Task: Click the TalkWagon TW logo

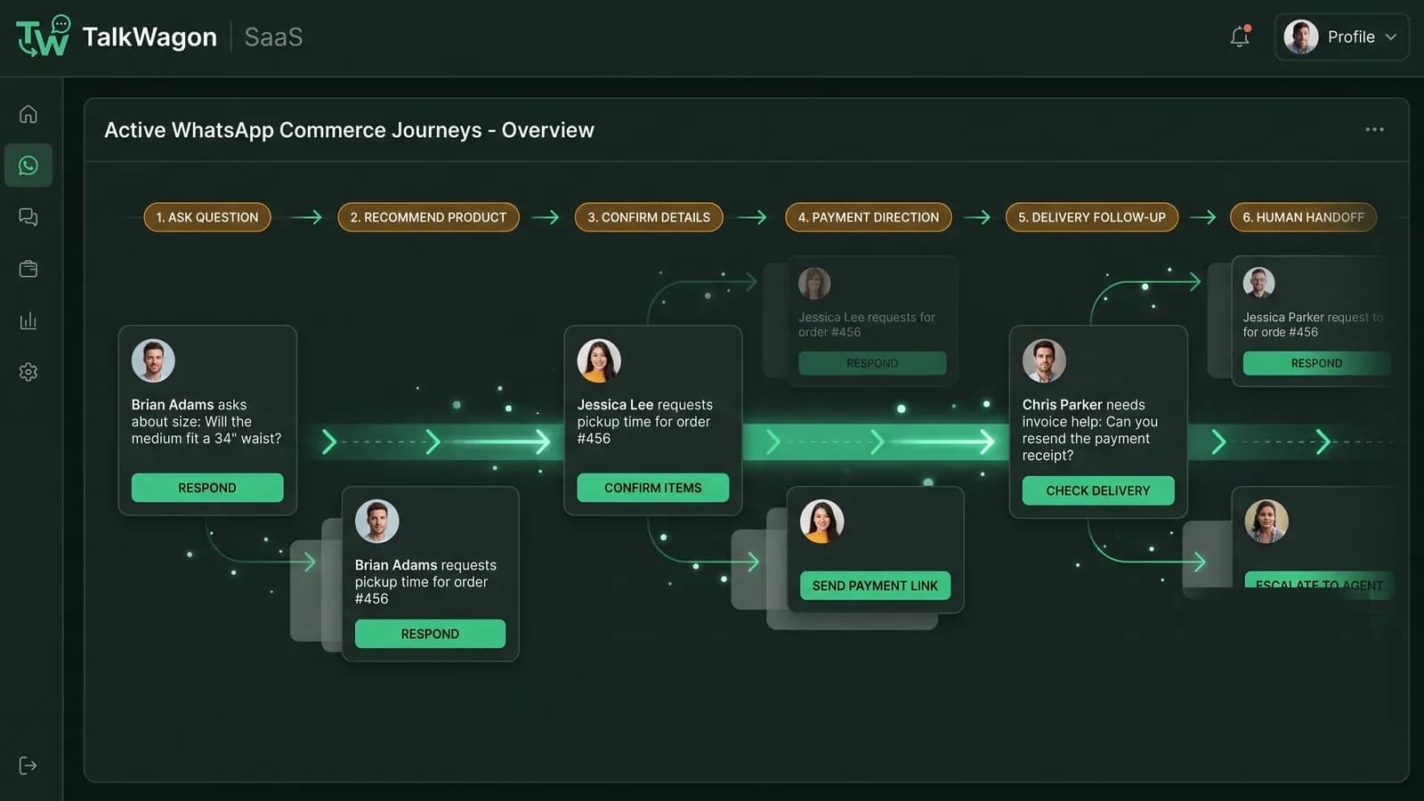Action: 43,36
